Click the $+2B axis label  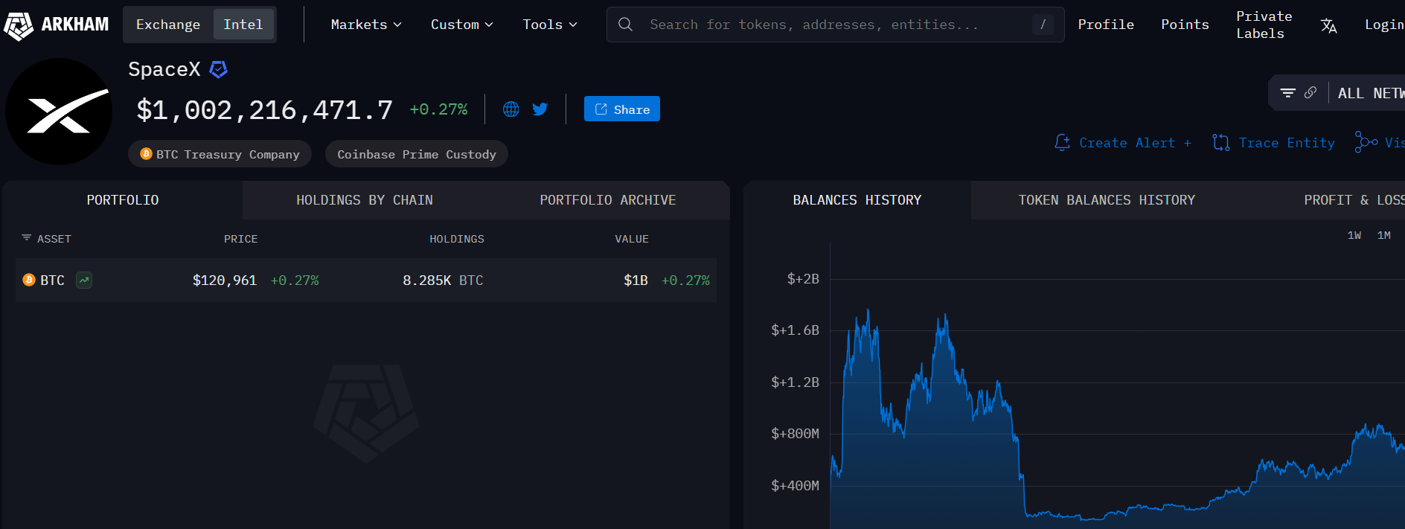[803, 279]
